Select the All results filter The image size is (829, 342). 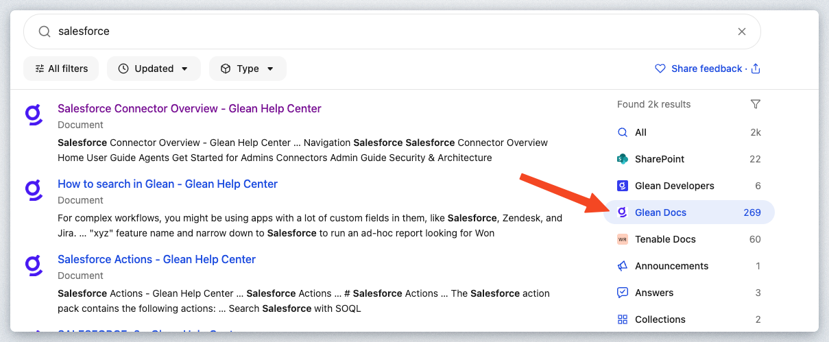pyautogui.click(x=640, y=132)
